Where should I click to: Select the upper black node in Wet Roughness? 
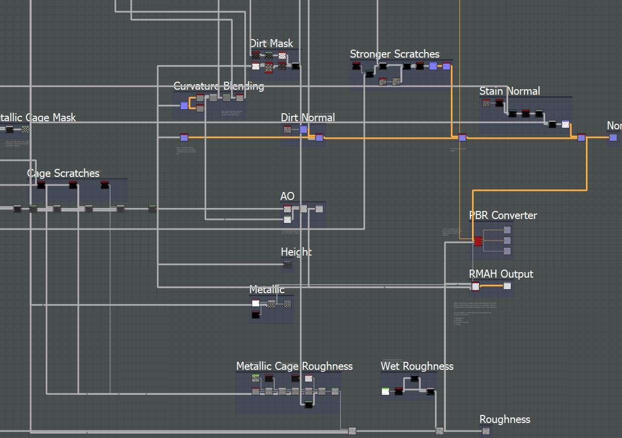pos(414,378)
